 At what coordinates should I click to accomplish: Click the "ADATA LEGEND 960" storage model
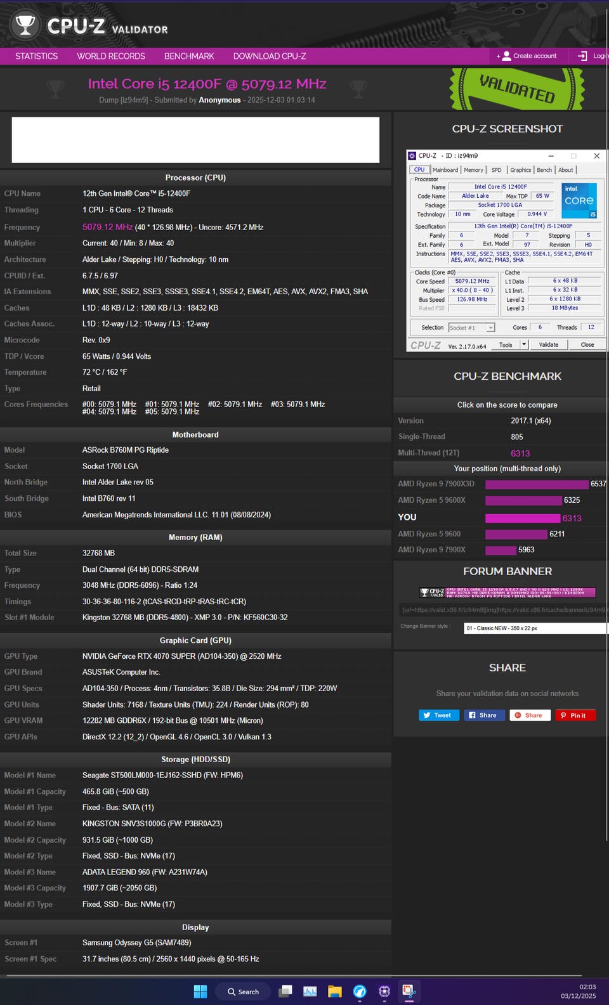coord(145,872)
